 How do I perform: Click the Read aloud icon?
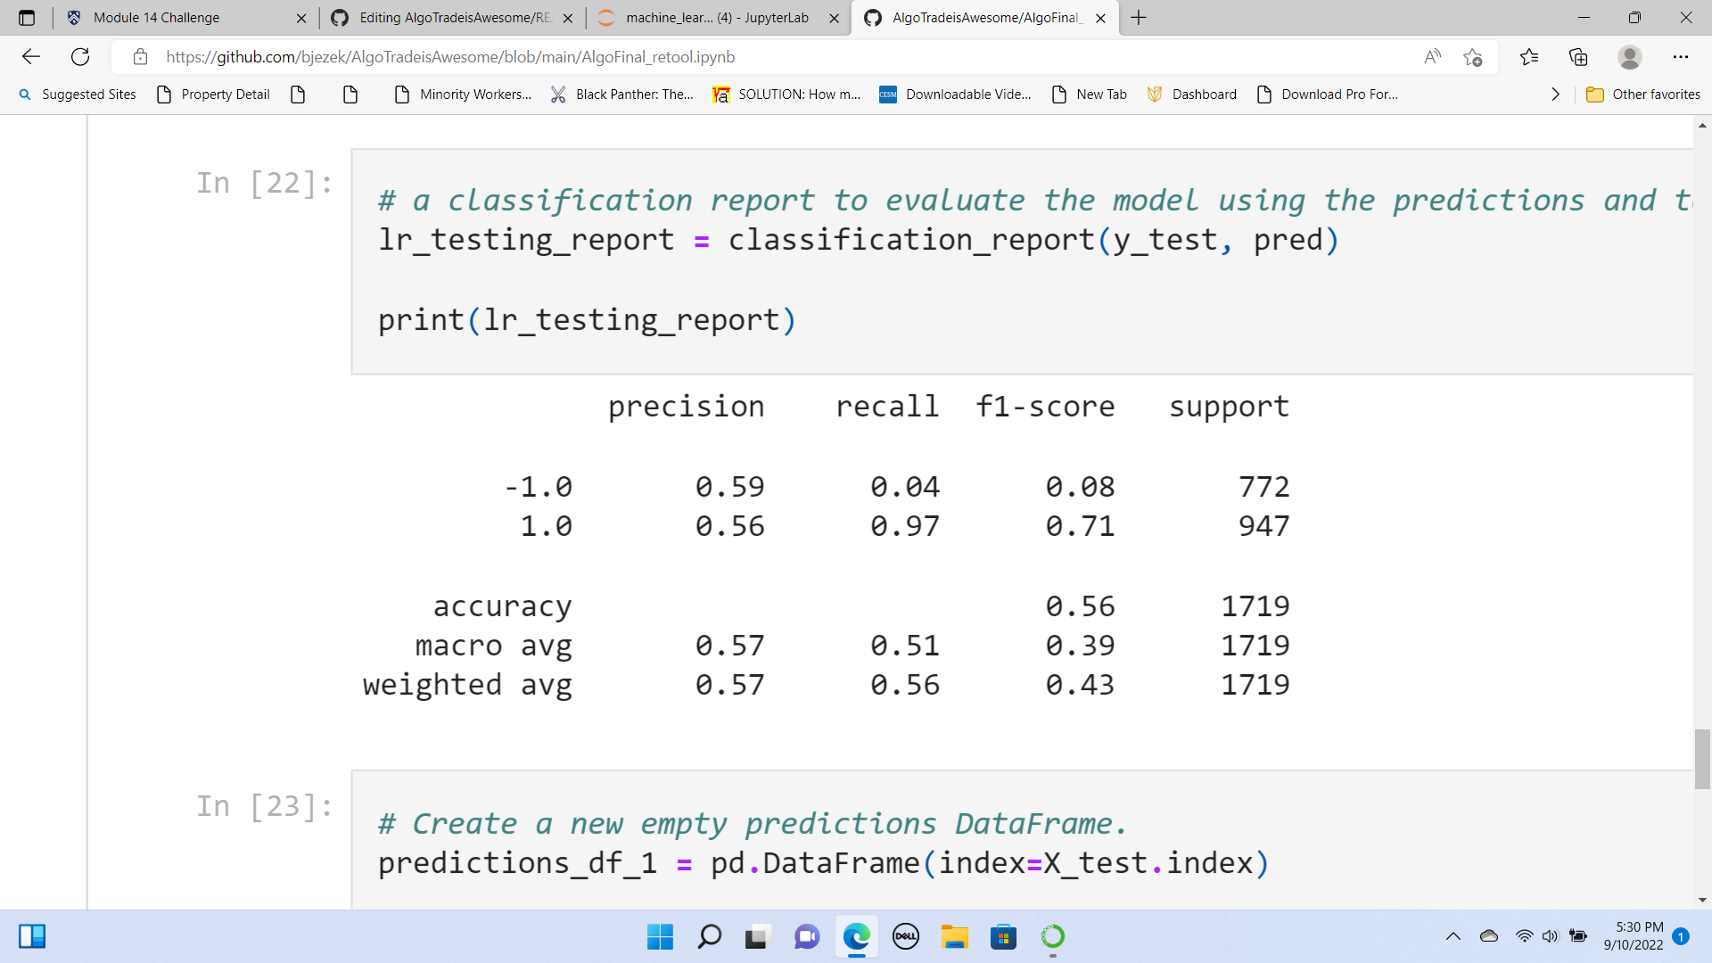1432,57
